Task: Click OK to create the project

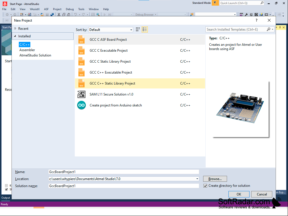Action: pyautogui.click(x=239, y=194)
